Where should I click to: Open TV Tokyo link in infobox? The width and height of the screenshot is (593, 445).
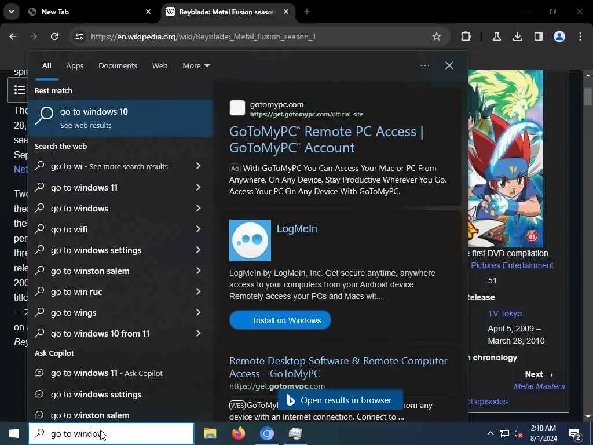[x=504, y=313]
